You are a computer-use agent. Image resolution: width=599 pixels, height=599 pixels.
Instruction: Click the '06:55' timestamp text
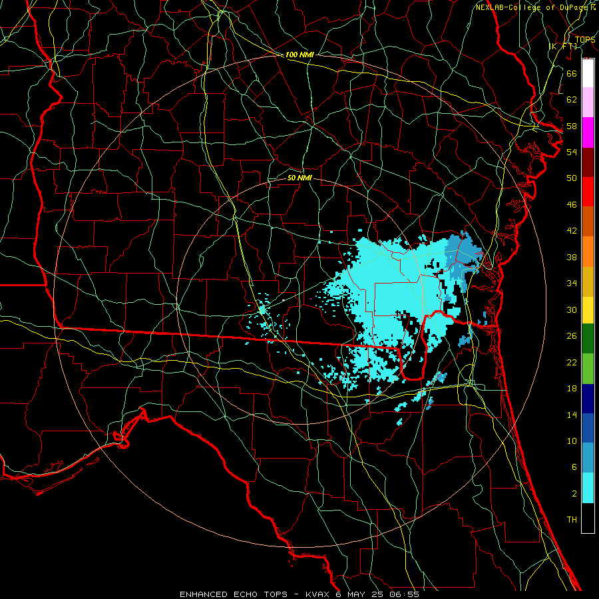pos(404,594)
